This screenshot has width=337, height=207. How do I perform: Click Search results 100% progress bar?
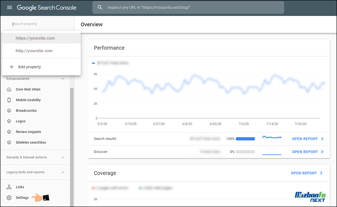pos(245,139)
